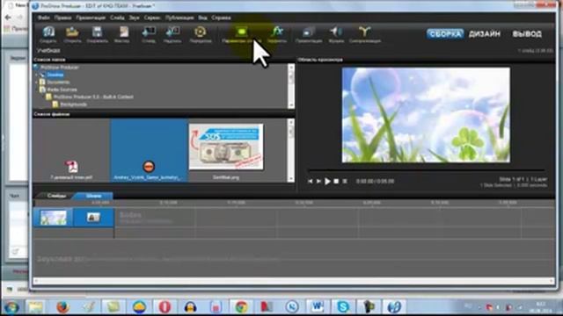The width and height of the screenshot is (563, 316).
Task: Select the Media Sources folder in tree
Action: (62, 90)
